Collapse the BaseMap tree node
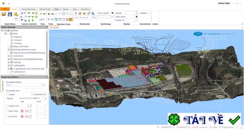Image resolution: width=244 pixels, height=129 pixels. pyautogui.click(x=2, y=30)
